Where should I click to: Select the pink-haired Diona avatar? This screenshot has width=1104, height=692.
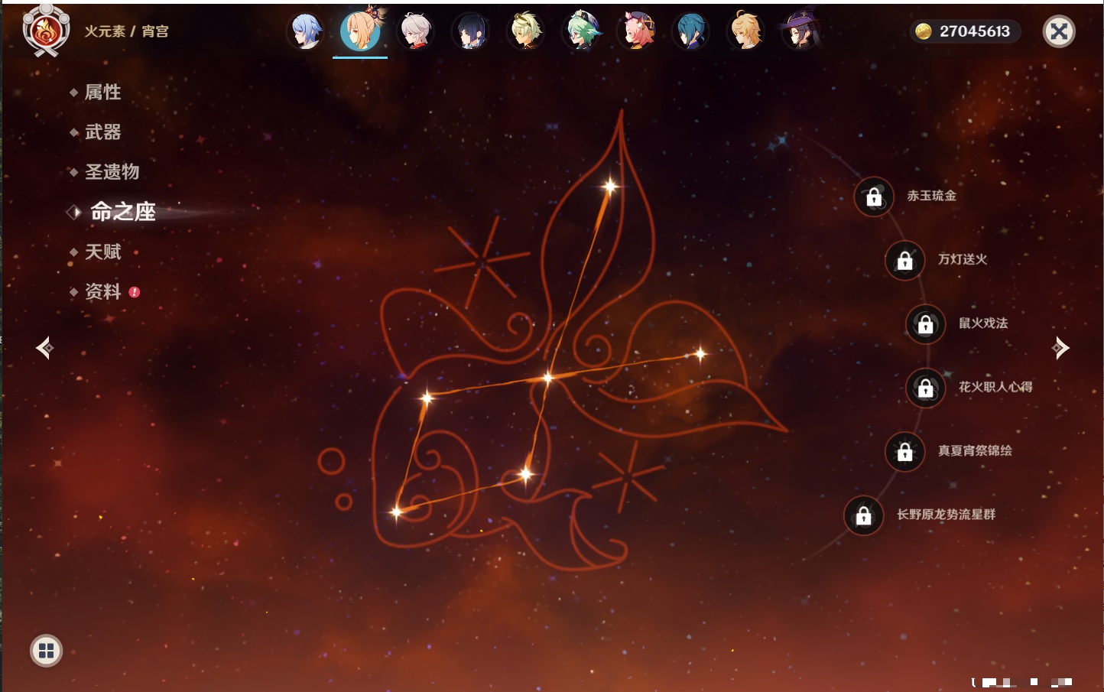(636, 31)
